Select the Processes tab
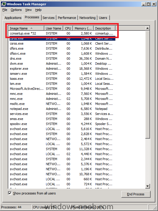The image size is (158, 211). click(32, 17)
